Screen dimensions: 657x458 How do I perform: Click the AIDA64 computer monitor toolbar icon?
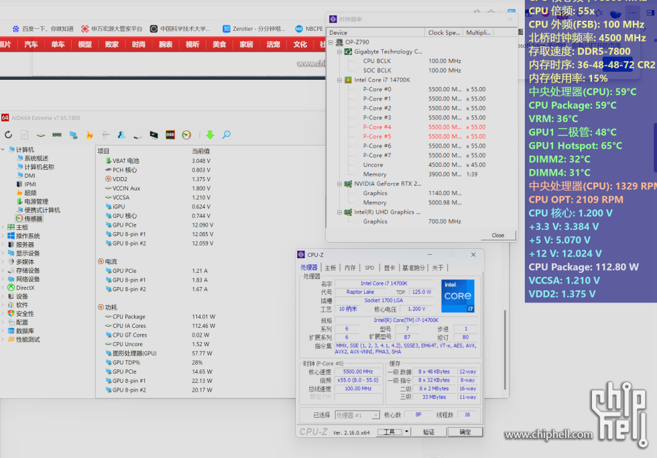click(73, 135)
